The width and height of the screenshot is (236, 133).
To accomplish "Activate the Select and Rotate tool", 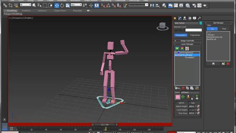I will (62, 6).
